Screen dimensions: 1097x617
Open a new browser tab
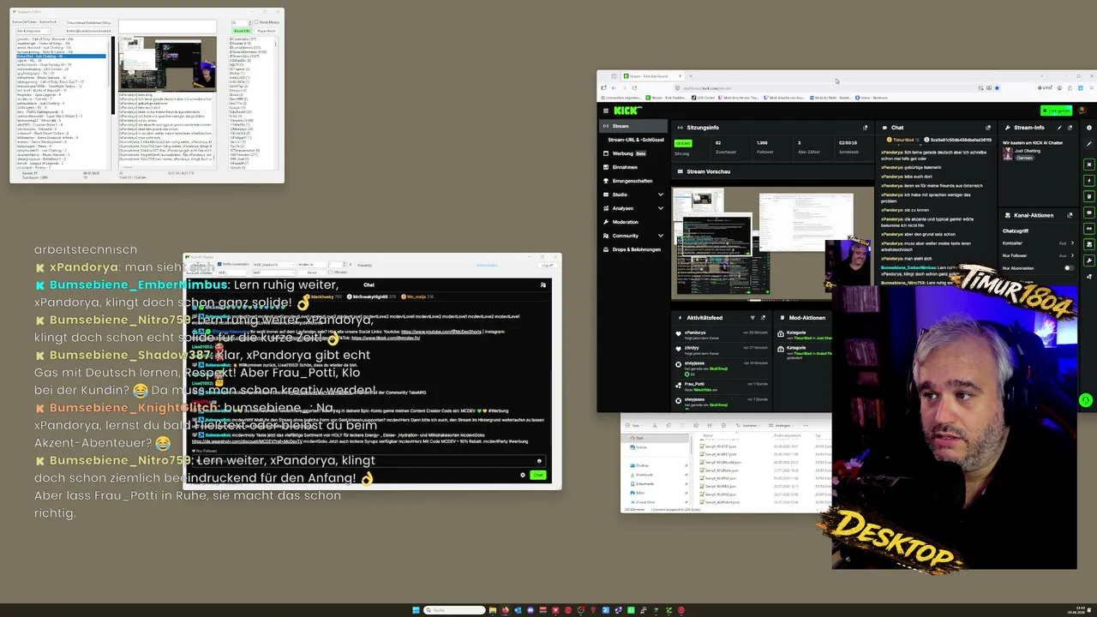point(691,76)
